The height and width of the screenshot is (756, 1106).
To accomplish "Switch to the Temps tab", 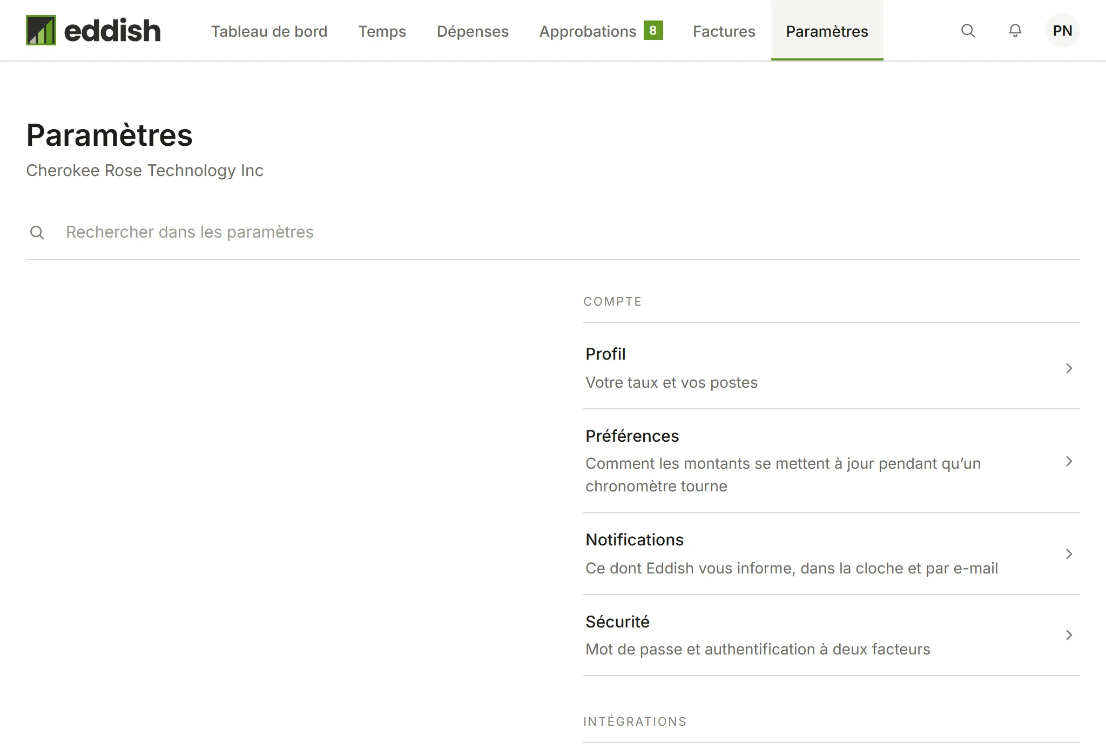I will [x=382, y=31].
